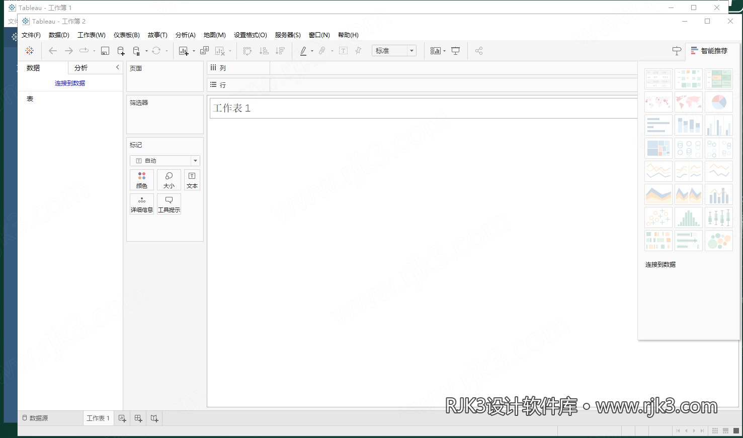Click the blue 连接到数据 link in data pane
743x438 pixels.
70,83
